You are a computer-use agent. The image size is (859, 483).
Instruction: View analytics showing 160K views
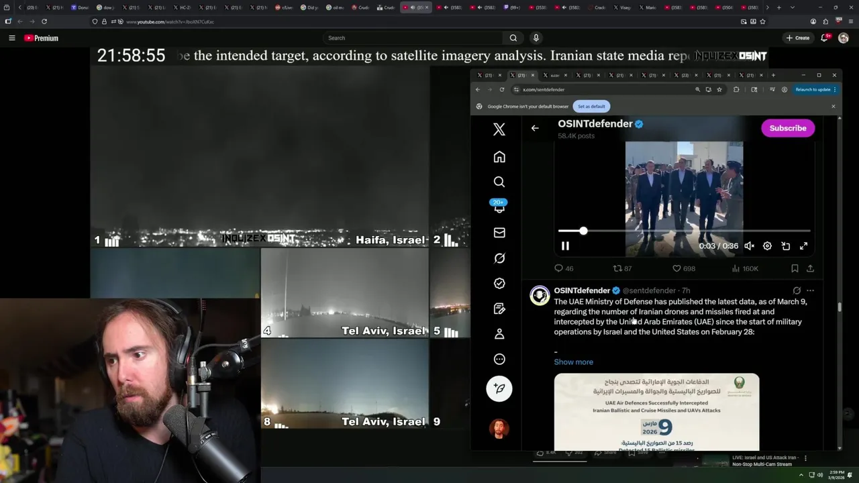[746, 268]
